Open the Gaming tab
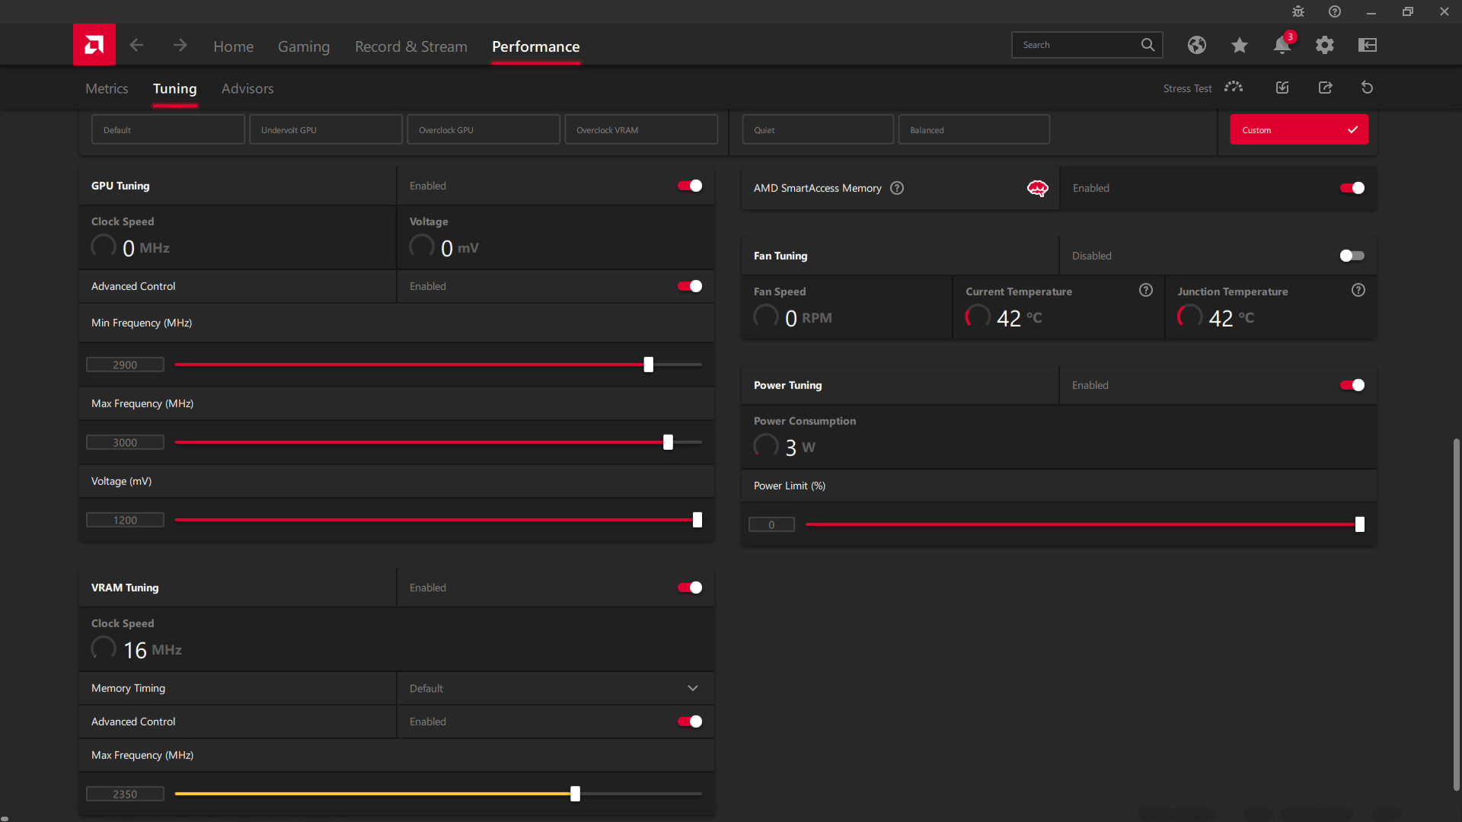The height and width of the screenshot is (822, 1462). click(x=304, y=46)
